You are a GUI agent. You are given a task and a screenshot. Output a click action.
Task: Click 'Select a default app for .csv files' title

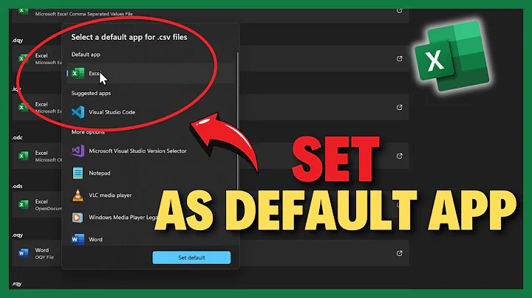(129, 37)
